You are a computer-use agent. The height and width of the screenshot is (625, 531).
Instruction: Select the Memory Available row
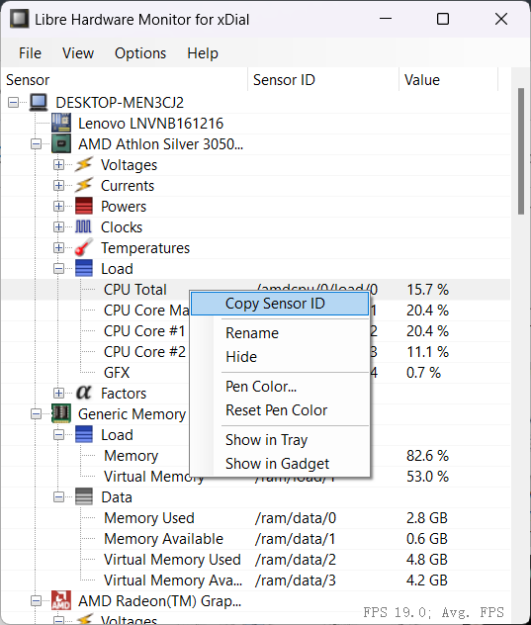(x=256, y=539)
